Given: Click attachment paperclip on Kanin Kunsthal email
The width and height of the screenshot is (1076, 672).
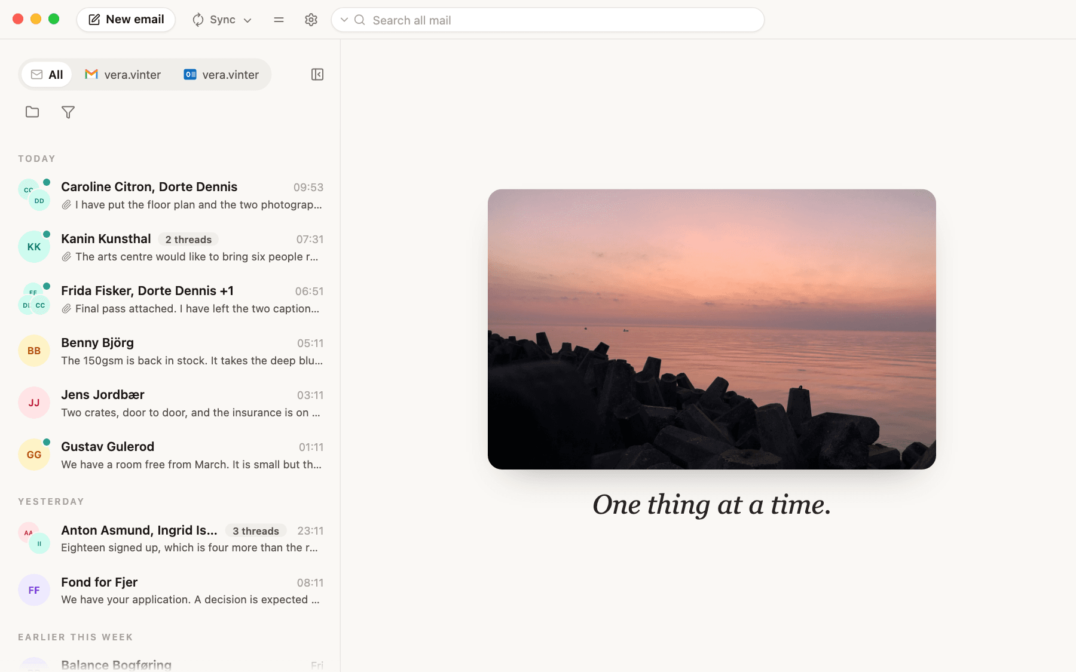Looking at the screenshot, I should pyautogui.click(x=66, y=257).
